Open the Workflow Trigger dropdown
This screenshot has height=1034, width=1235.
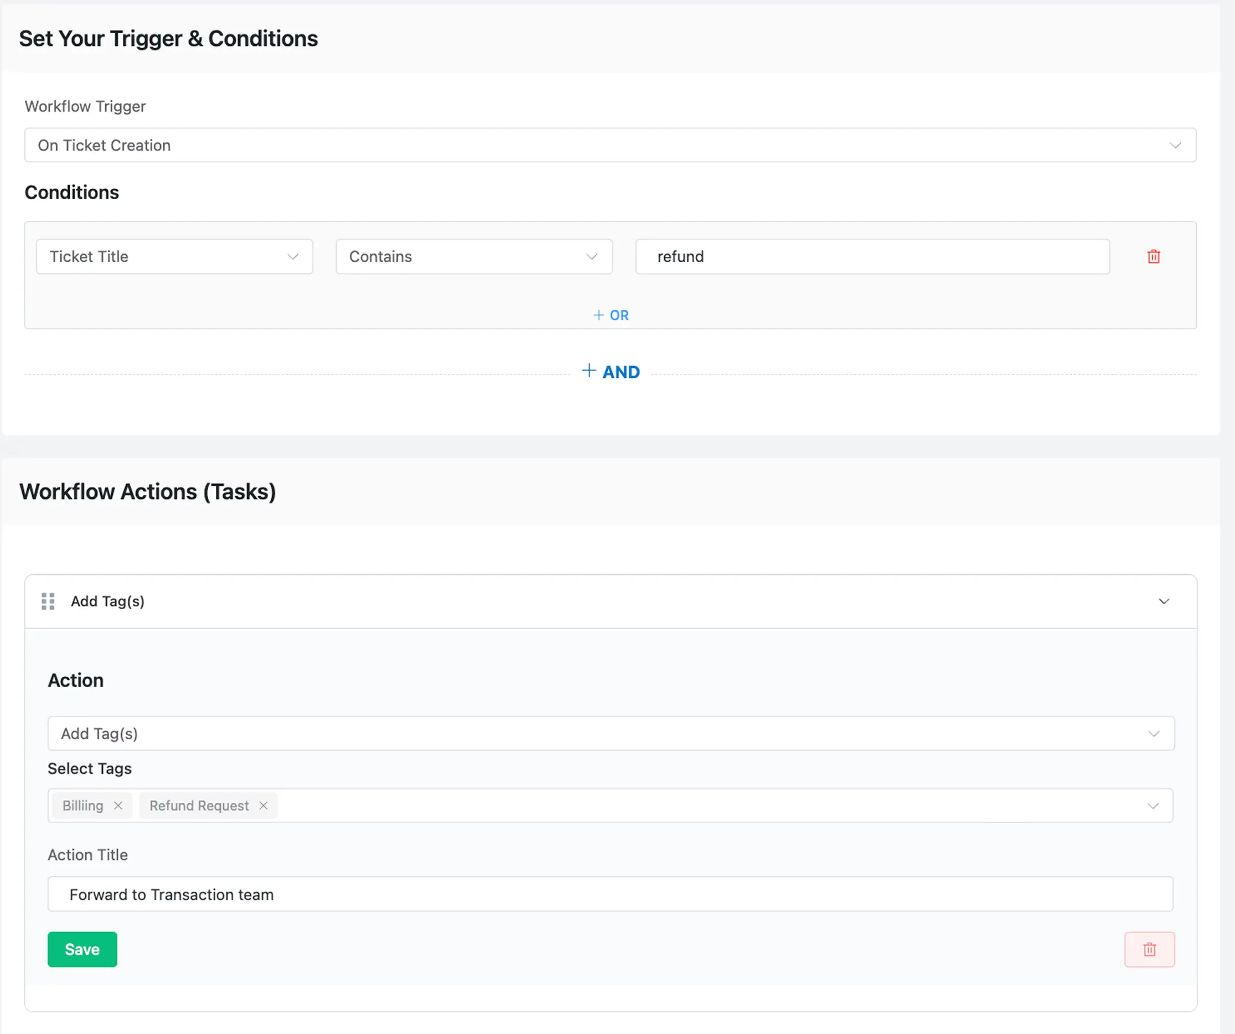click(x=610, y=145)
